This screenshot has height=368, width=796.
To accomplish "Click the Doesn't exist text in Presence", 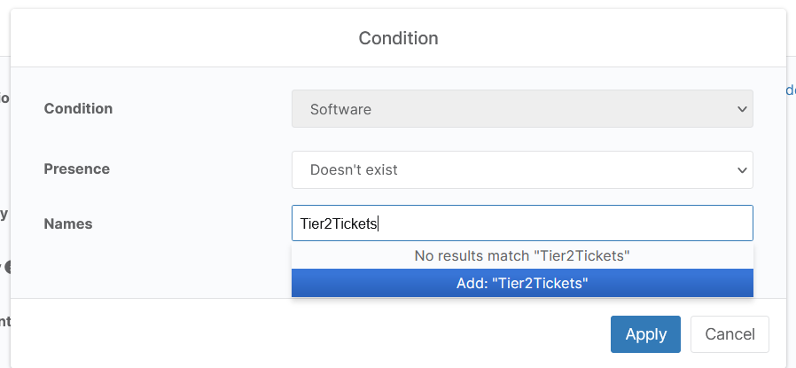I will point(354,170).
